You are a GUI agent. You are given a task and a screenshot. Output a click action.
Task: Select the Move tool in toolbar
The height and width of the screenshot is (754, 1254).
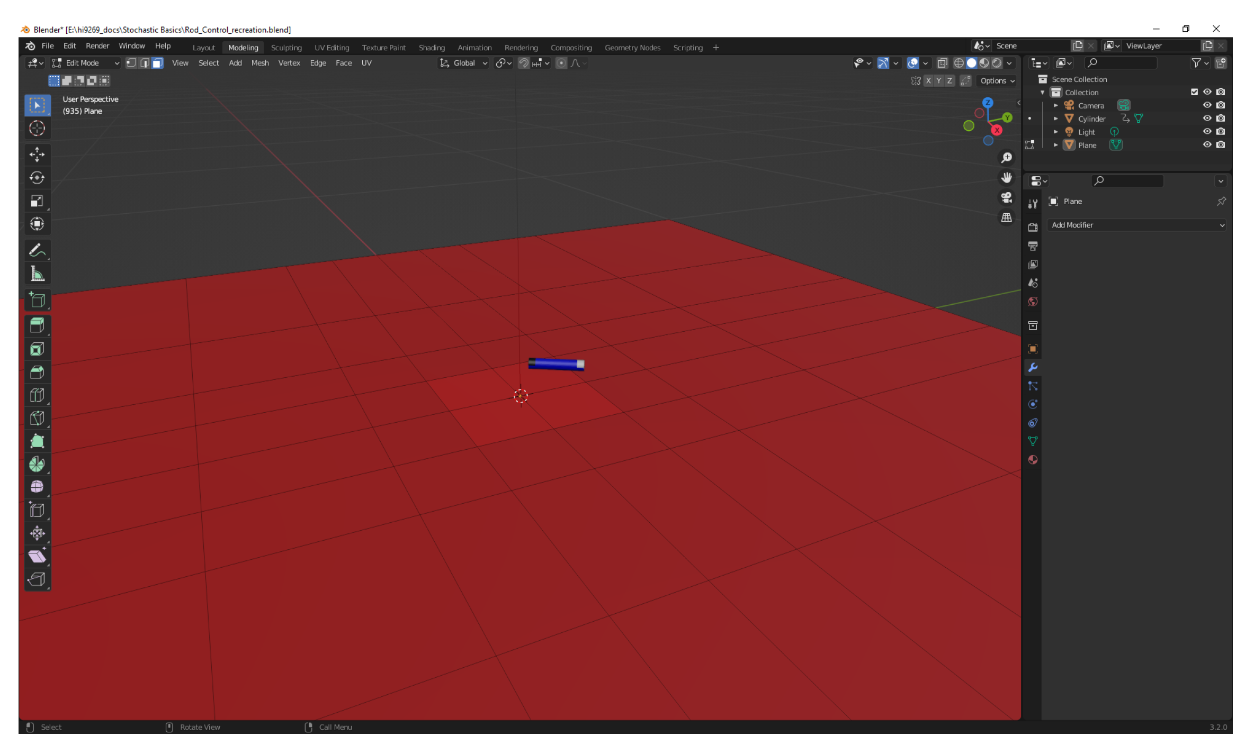(37, 155)
